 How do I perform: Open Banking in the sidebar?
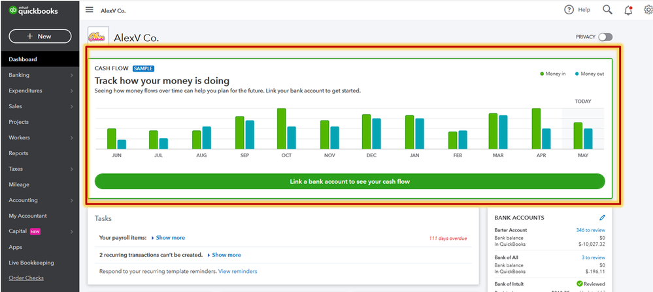[x=19, y=75]
